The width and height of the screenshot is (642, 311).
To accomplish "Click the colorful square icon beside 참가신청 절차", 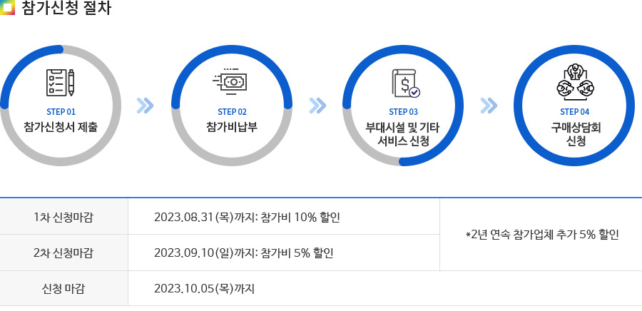I will click(7, 7).
